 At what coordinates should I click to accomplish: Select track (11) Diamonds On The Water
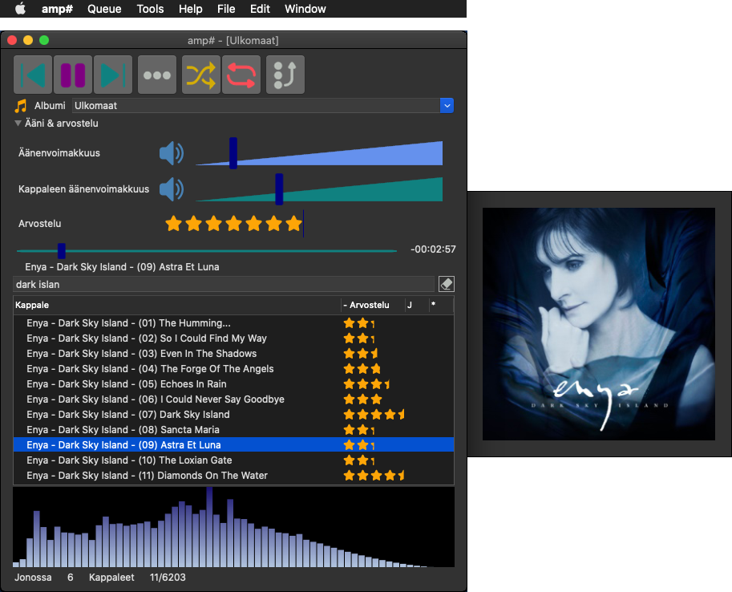pyautogui.click(x=147, y=476)
